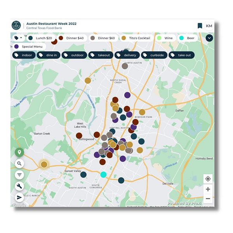The height and width of the screenshot is (233, 233).
Task: Open the map search magnifier button
Action: tap(19, 163)
